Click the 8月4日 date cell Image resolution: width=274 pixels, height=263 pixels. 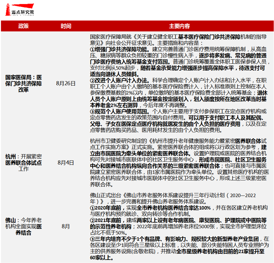(x=66, y=162)
